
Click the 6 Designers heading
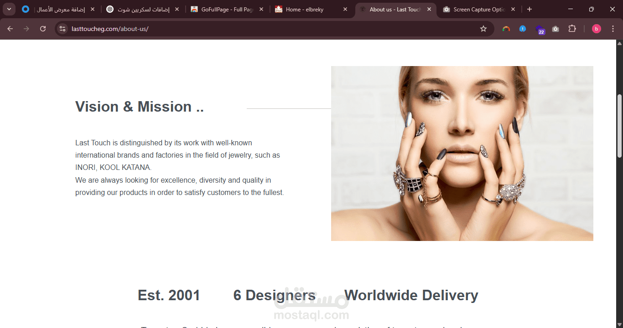coord(275,295)
